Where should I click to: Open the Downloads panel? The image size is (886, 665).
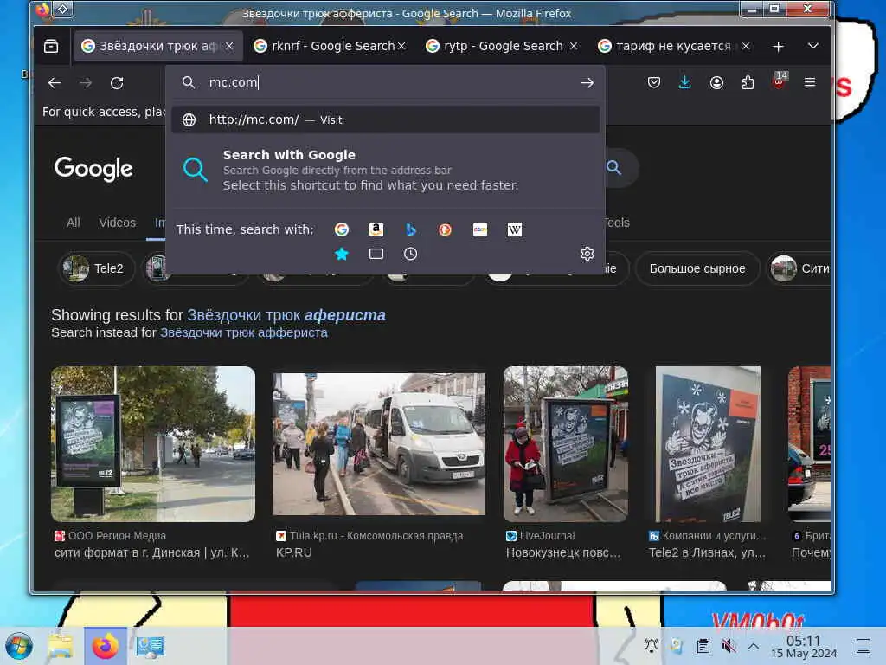pyautogui.click(x=685, y=83)
